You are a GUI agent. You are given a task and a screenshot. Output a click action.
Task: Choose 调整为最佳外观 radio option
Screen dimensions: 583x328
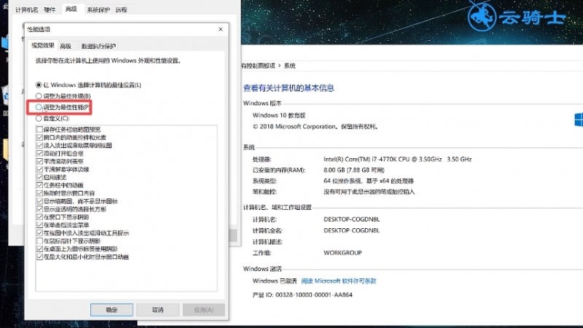click(x=39, y=96)
